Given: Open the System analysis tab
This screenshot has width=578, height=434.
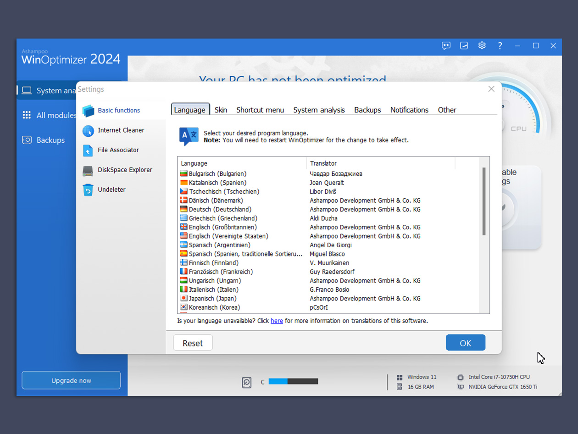Looking at the screenshot, I should point(319,110).
